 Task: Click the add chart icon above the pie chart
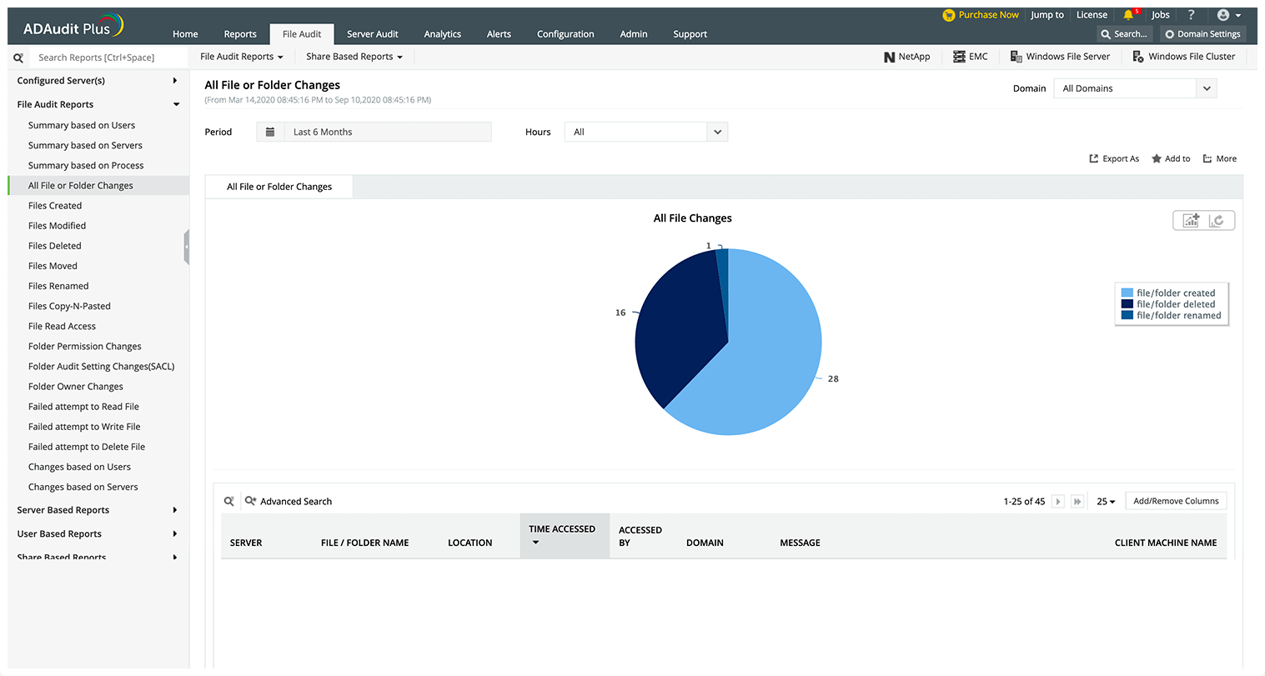1191,220
